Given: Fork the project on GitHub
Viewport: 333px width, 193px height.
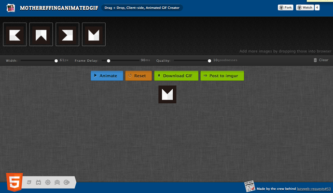Looking at the screenshot, I should 285,8.
